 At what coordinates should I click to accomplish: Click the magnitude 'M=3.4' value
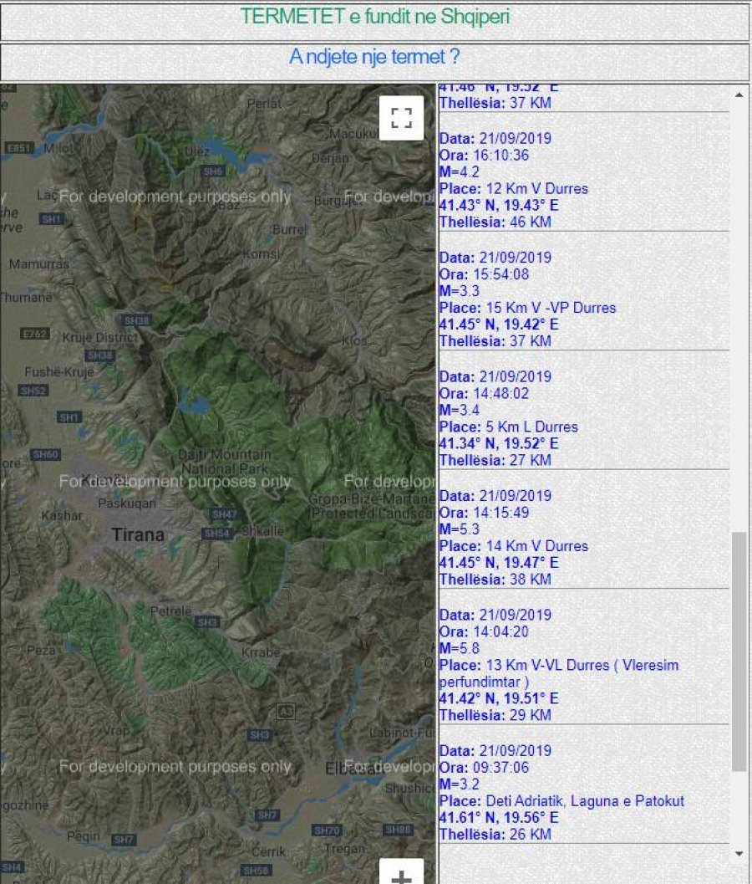point(459,410)
